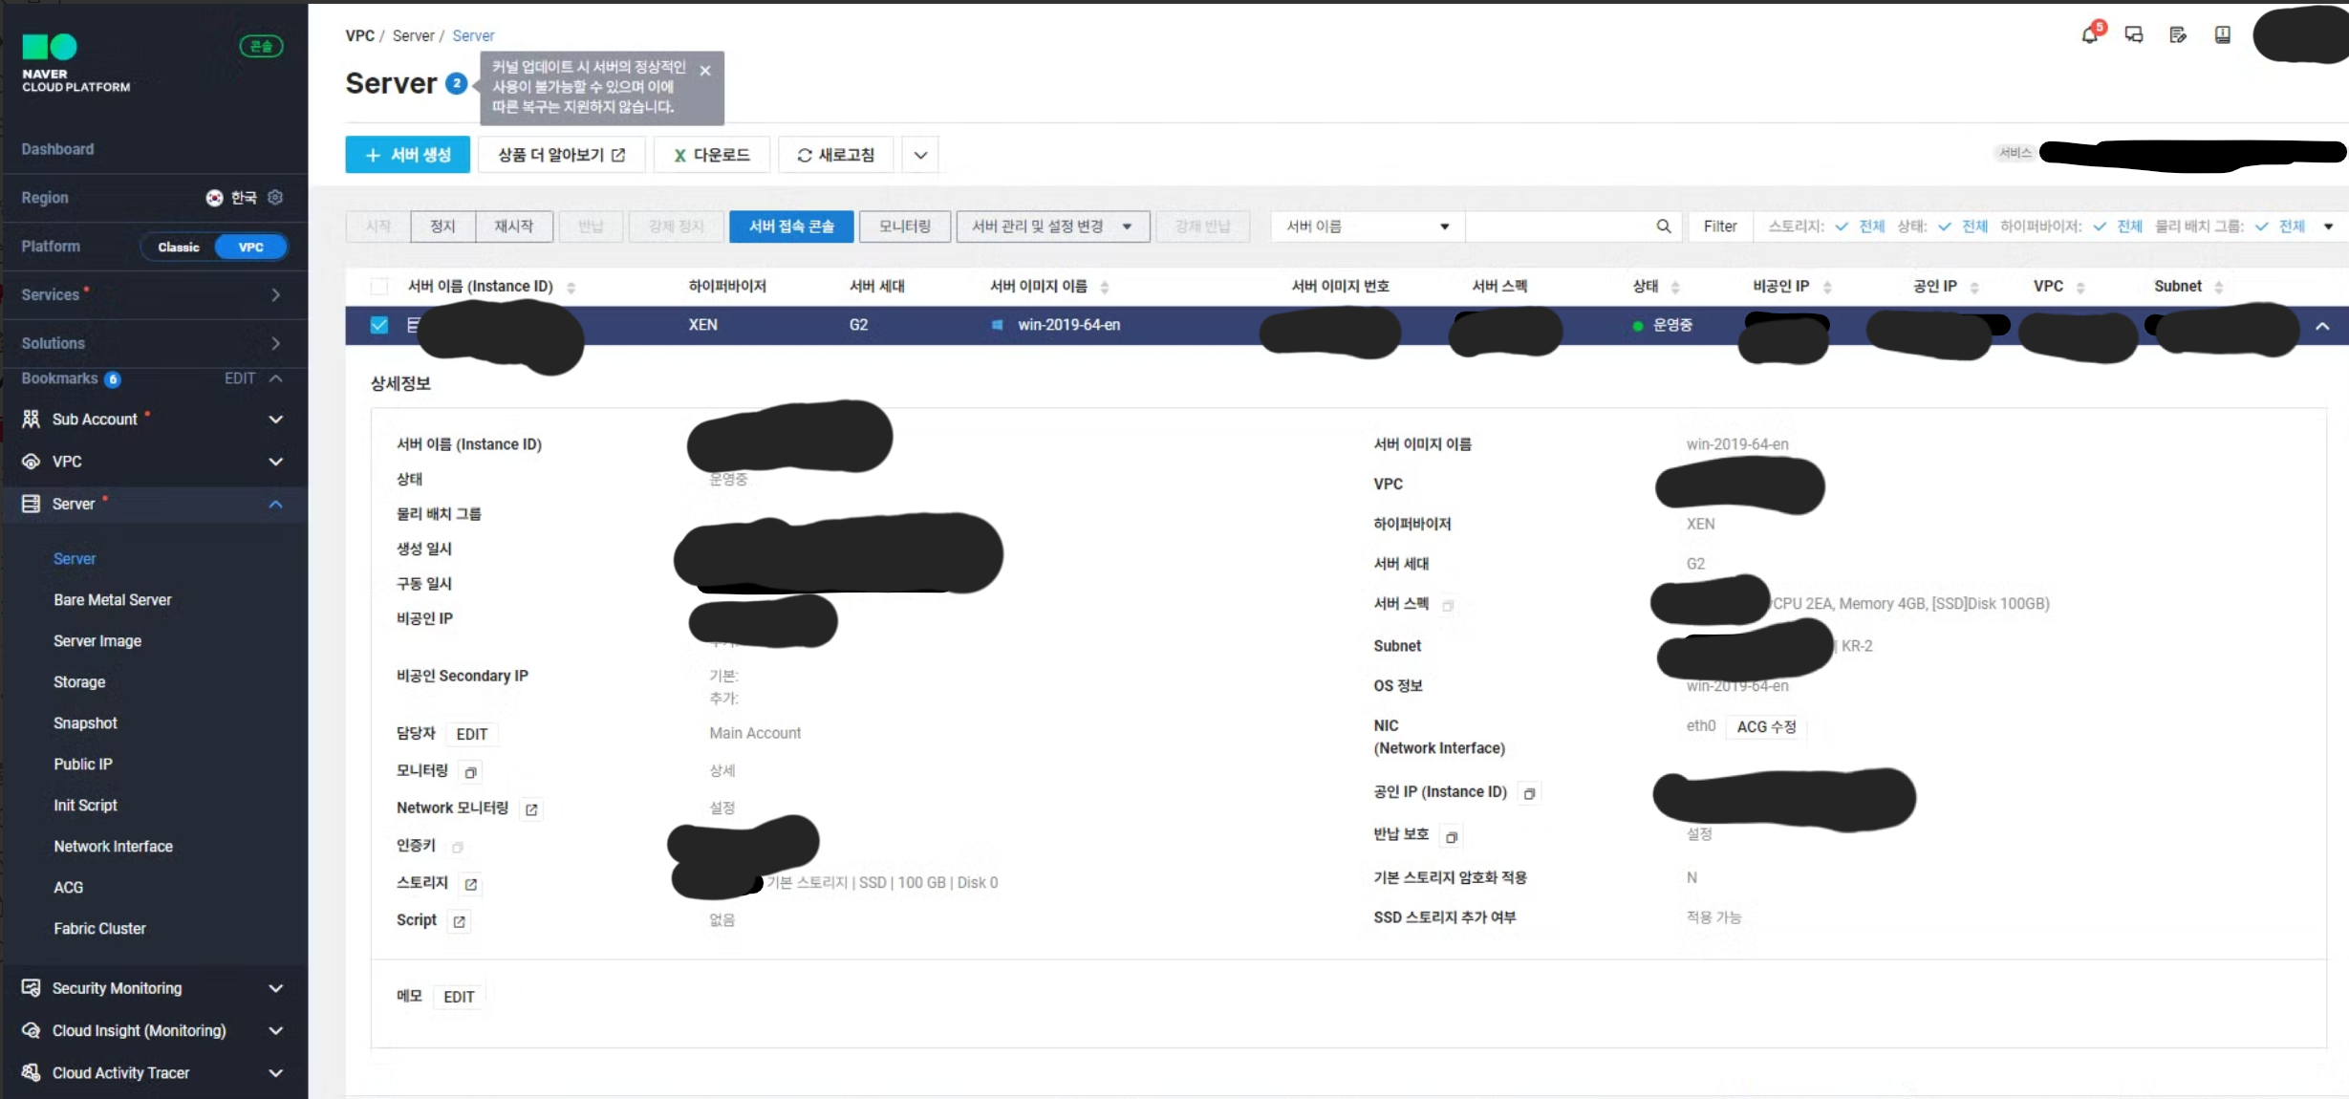This screenshot has width=2349, height=1099.
Task: Click the server name search input field
Action: pyautogui.click(x=1558, y=226)
